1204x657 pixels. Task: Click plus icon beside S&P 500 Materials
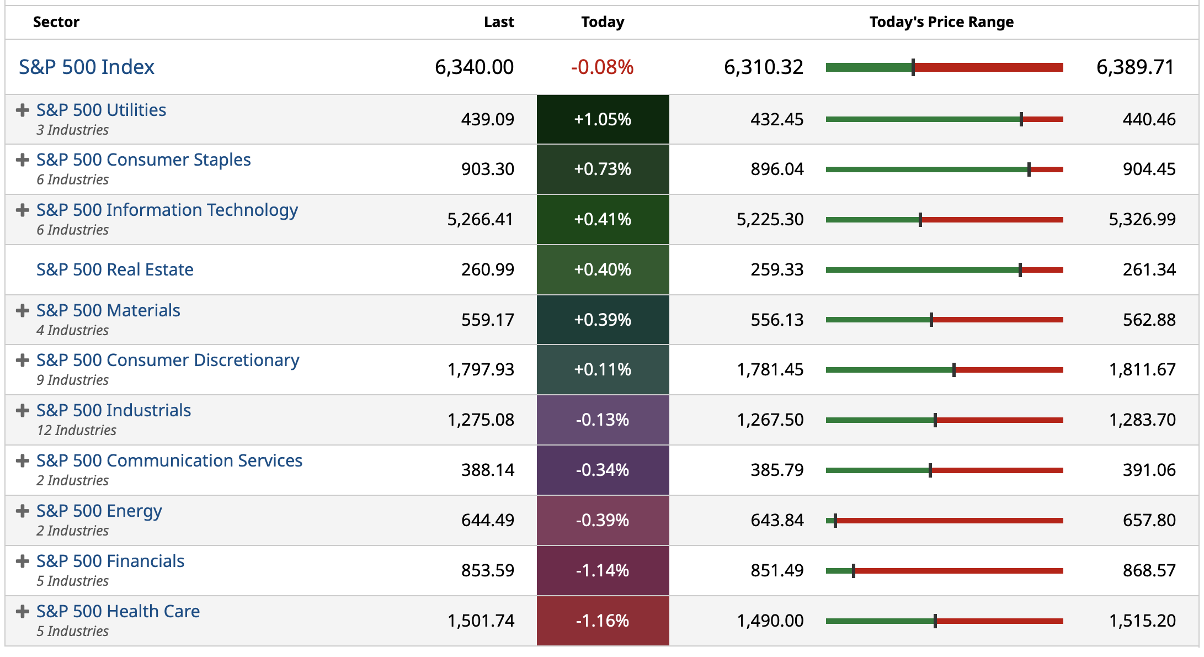point(23,311)
